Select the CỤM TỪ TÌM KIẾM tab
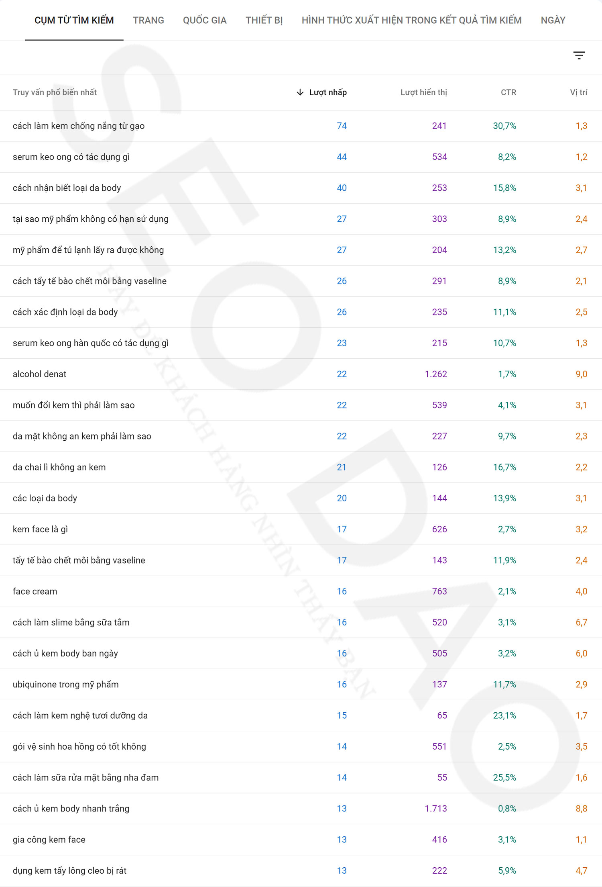 coord(74,20)
